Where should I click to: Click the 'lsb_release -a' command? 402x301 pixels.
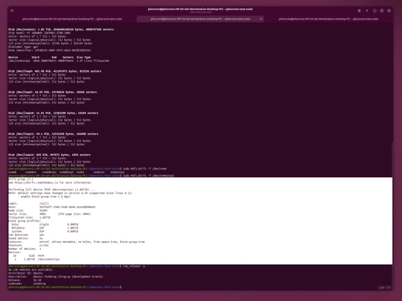pos(134,266)
